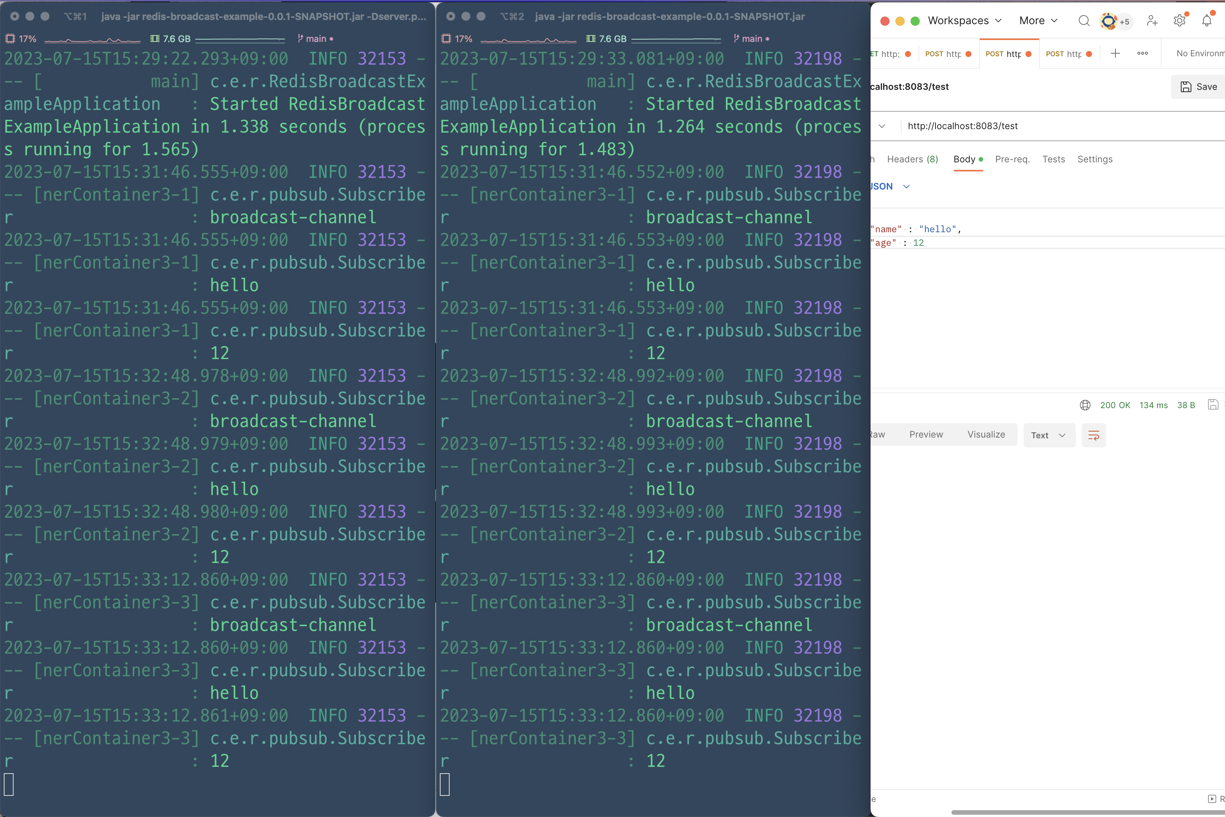Open Postman settings gear icon

pos(1179,21)
